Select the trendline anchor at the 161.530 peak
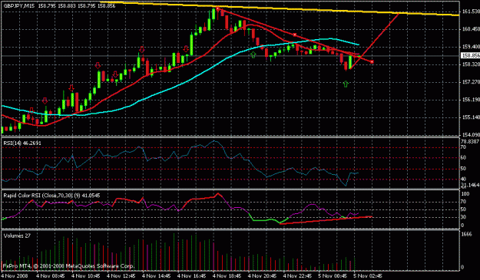Screen dimensions: 480x280 (x=217, y=8)
